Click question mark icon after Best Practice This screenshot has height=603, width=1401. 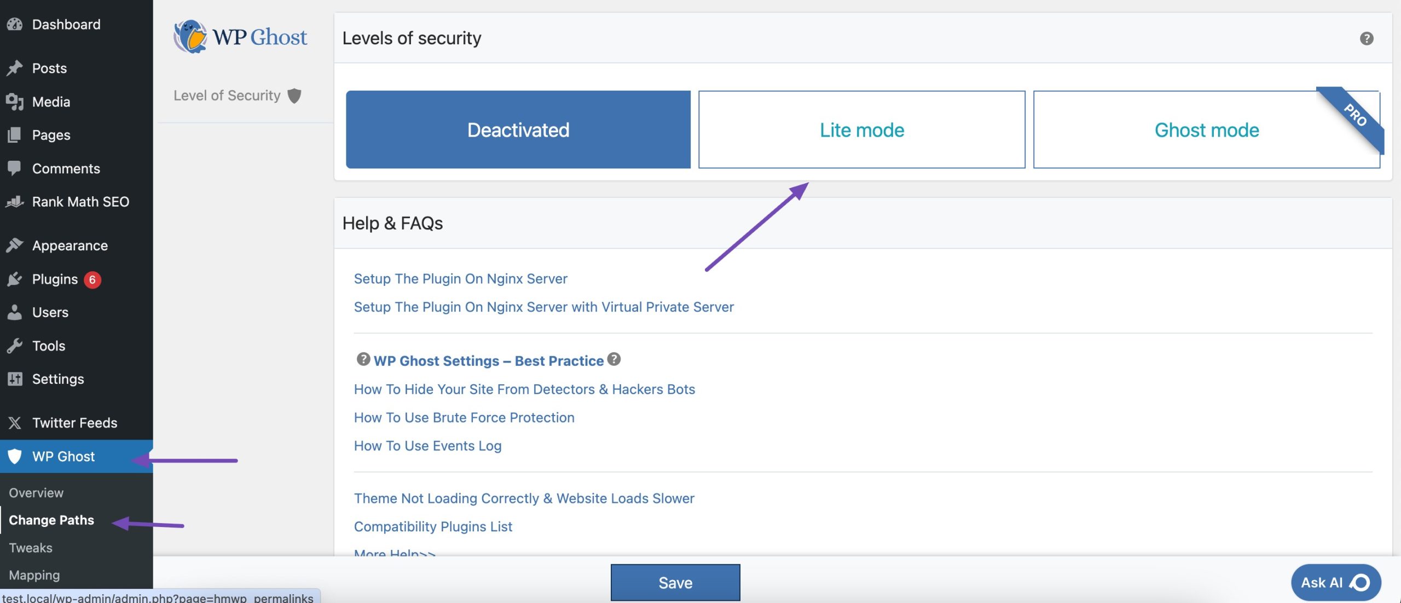coord(614,359)
